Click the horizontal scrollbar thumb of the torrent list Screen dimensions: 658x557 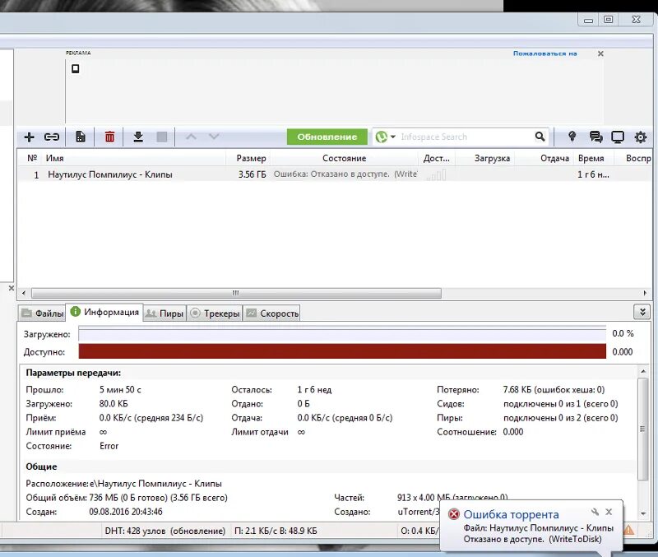(236, 293)
